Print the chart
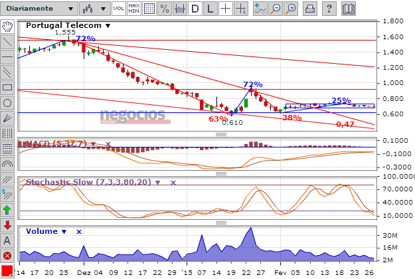The width and height of the screenshot is (415, 279). point(309,9)
